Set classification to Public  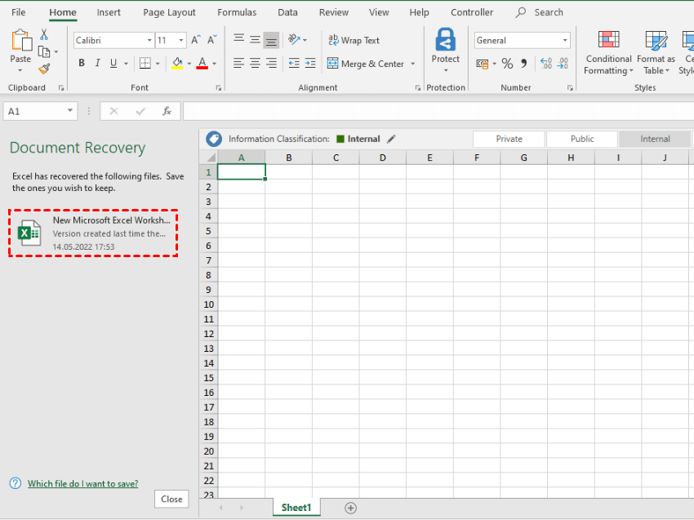582,139
